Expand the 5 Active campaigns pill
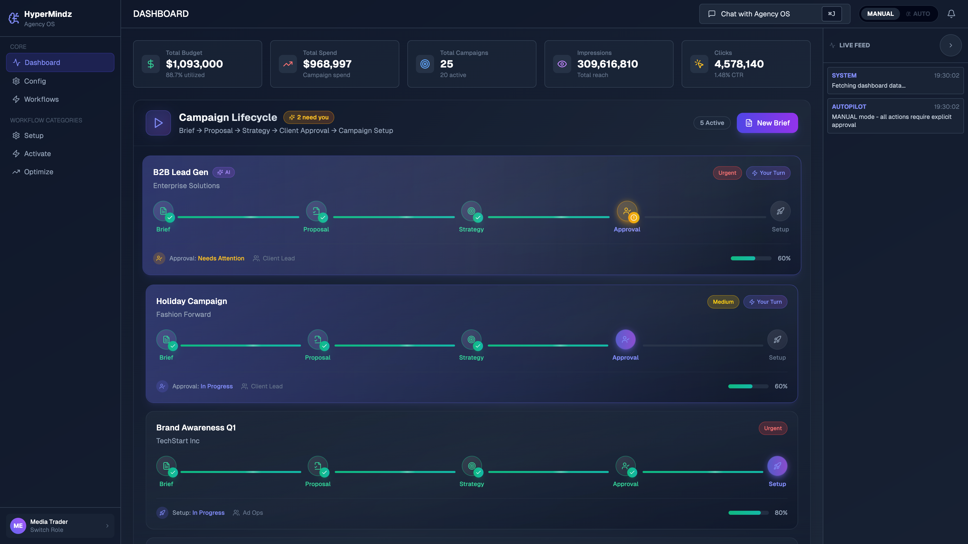This screenshot has width=968, height=544. [x=712, y=123]
